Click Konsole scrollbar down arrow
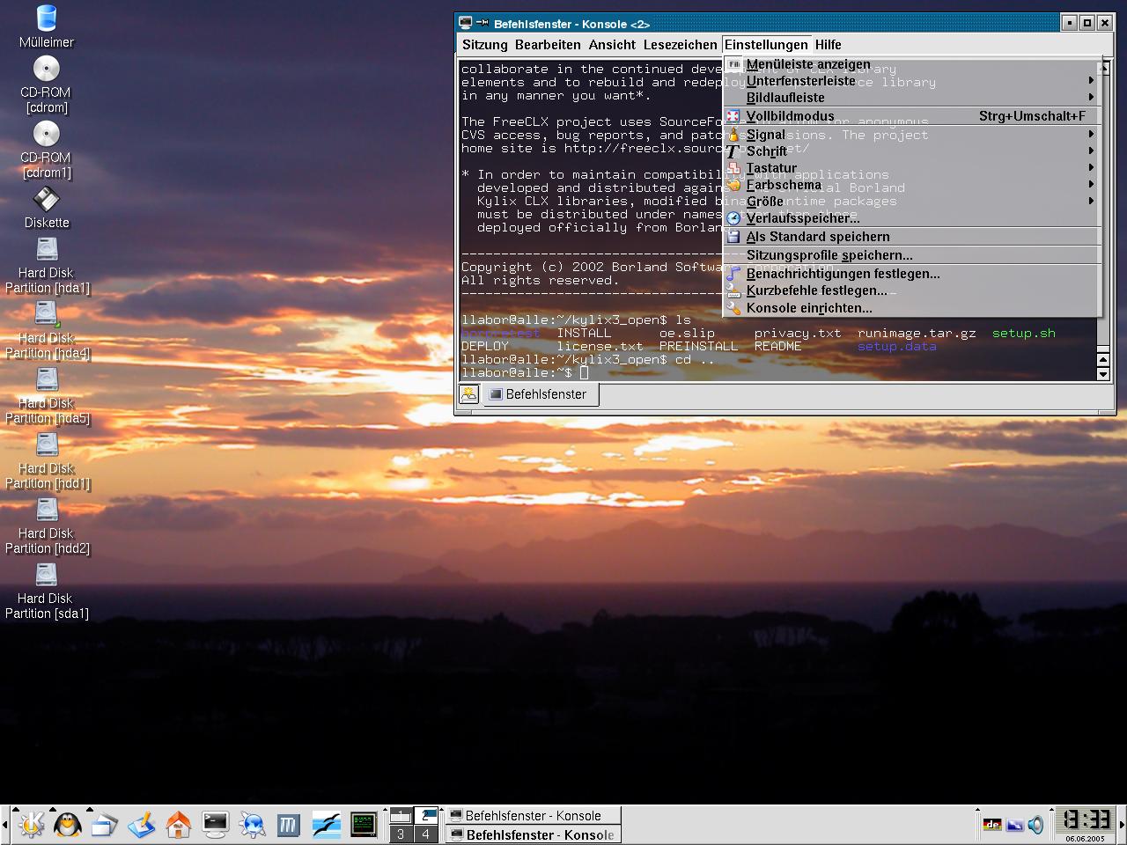Screen dimensions: 1127x845 (x=1103, y=374)
